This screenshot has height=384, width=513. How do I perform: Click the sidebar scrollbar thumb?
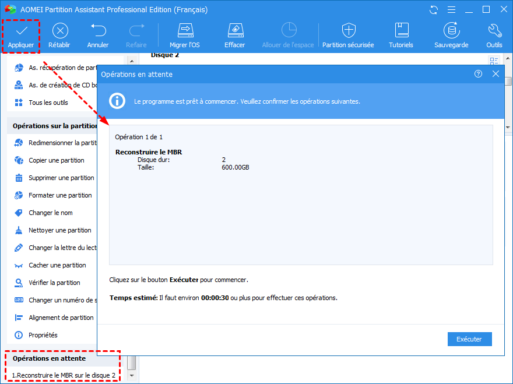tap(132, 362)
